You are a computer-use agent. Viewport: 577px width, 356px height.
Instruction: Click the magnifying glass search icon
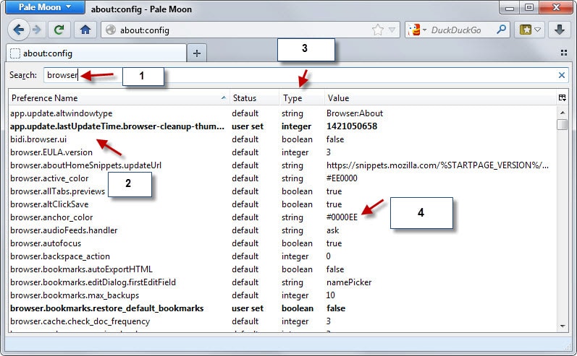pos(501,30)
